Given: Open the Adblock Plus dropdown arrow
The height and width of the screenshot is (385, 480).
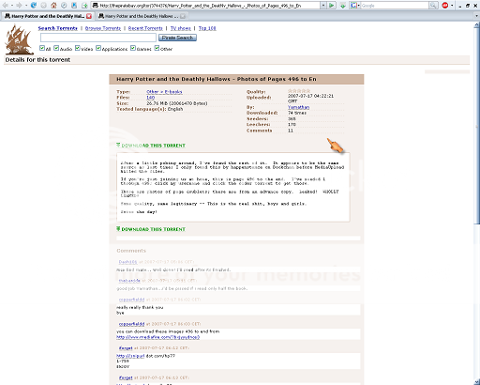Looking at the screenshot, I should tap(452, 6).
